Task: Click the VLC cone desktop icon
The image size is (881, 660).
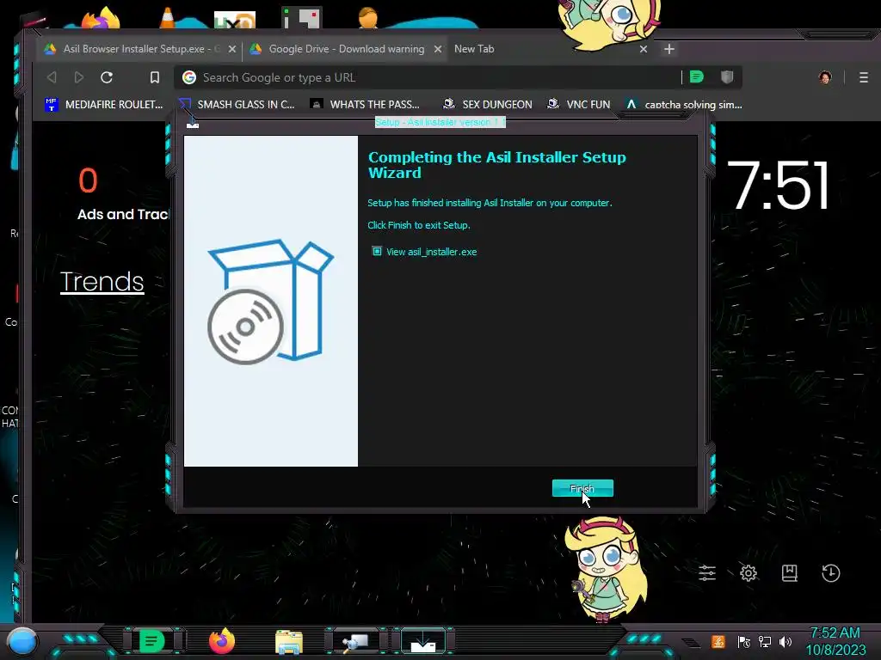Action: click(x=167, y=18)
